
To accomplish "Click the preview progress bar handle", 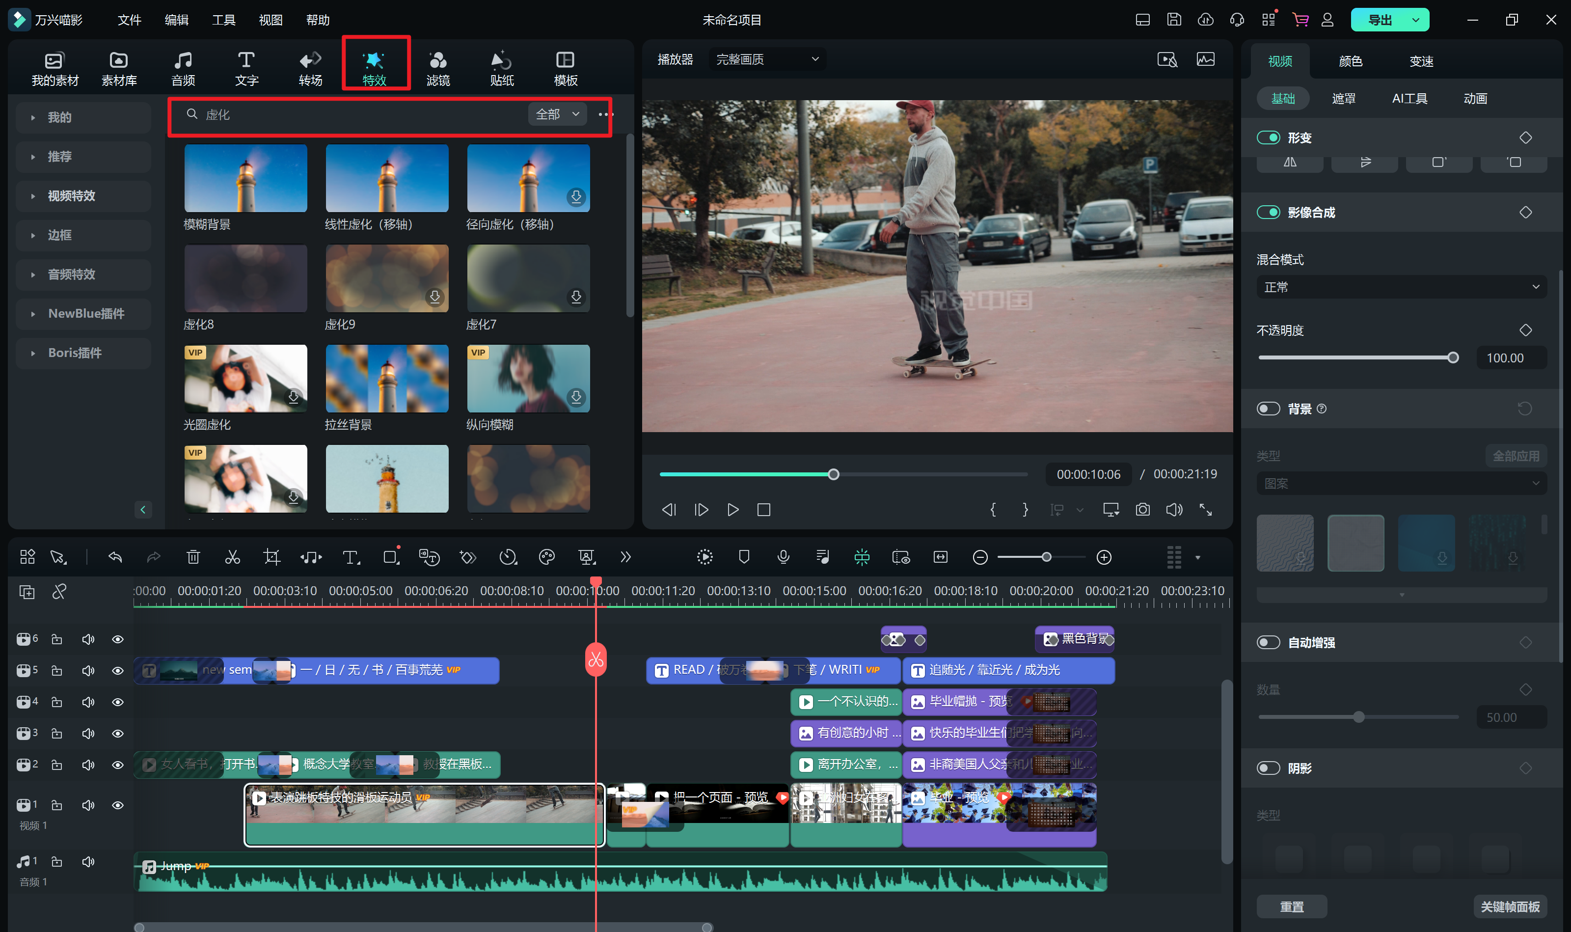I will pos(833,474).
